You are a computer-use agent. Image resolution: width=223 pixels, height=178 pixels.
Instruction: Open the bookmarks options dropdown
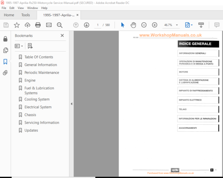(19, 46)
